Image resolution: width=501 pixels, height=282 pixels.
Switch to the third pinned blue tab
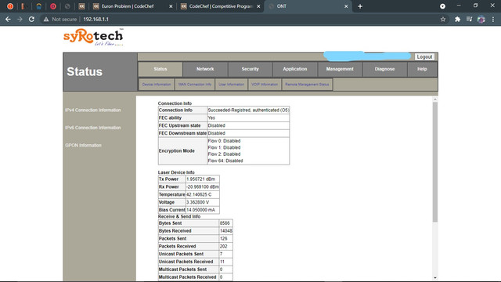38,6
